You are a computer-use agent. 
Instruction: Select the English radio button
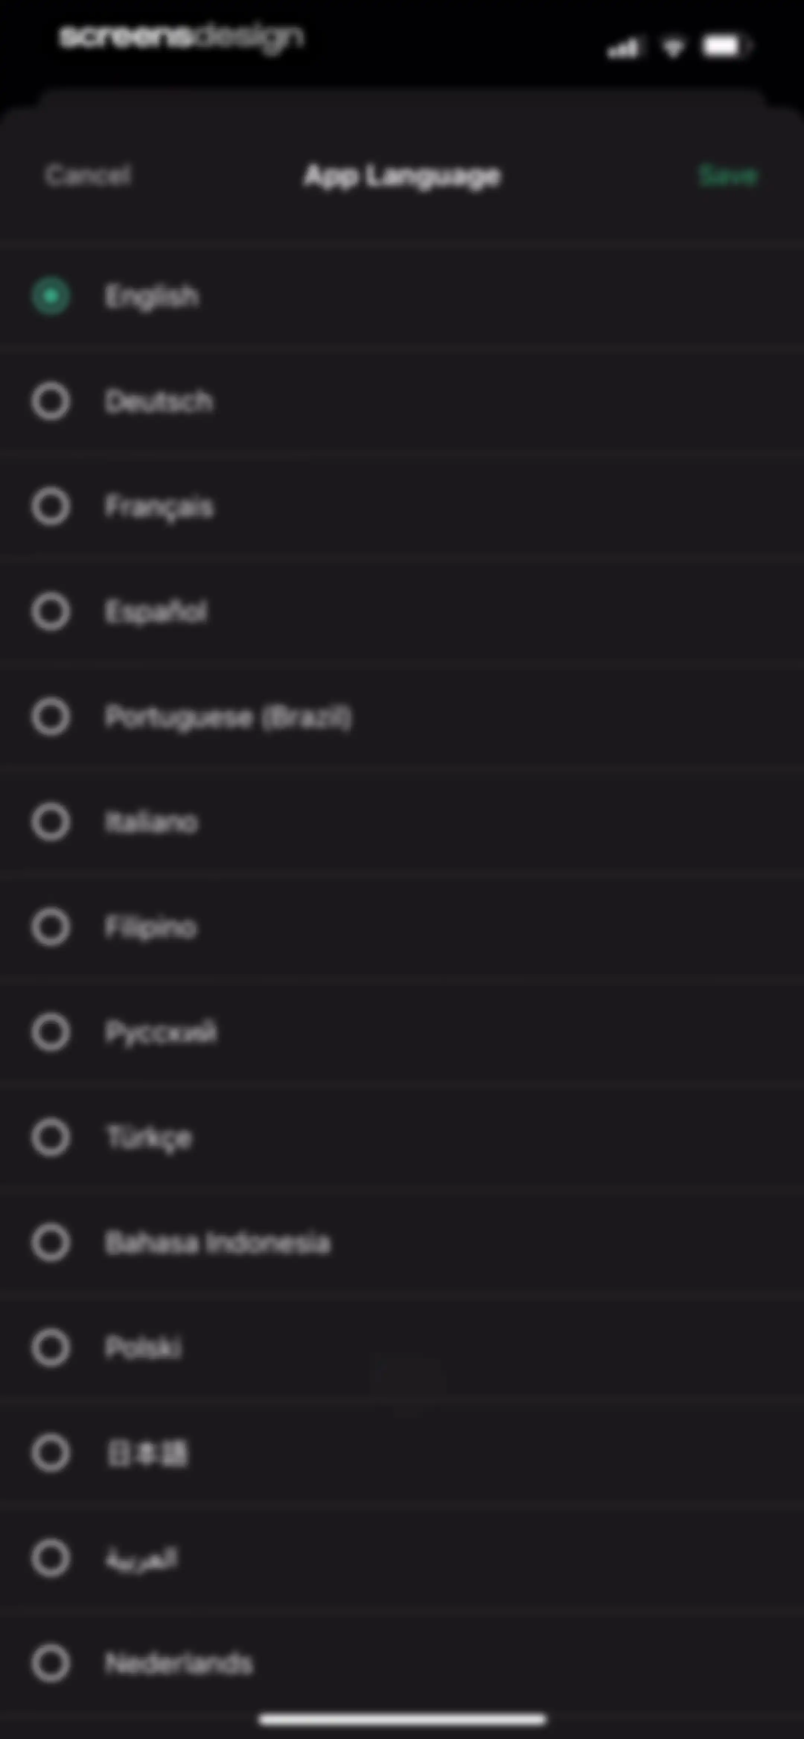[x=51, y=296]
